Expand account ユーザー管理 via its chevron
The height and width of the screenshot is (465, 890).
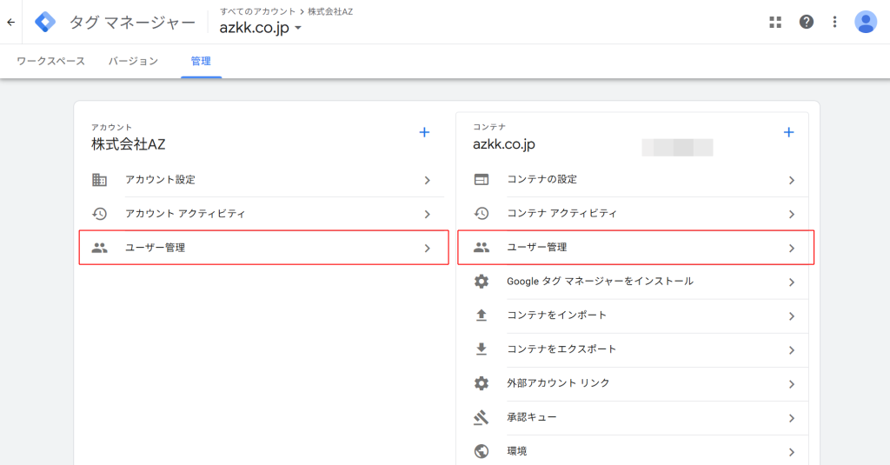pyautogui.click(x=427, y=248)
